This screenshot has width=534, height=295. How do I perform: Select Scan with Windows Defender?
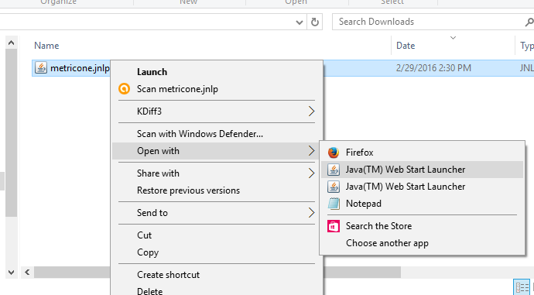click(217, 133)
